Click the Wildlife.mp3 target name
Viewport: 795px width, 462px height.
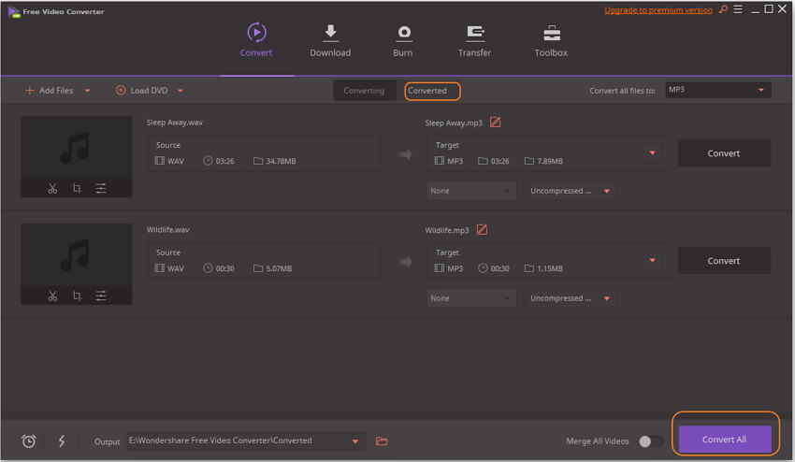pyautogui.click(x=447, y=230)
